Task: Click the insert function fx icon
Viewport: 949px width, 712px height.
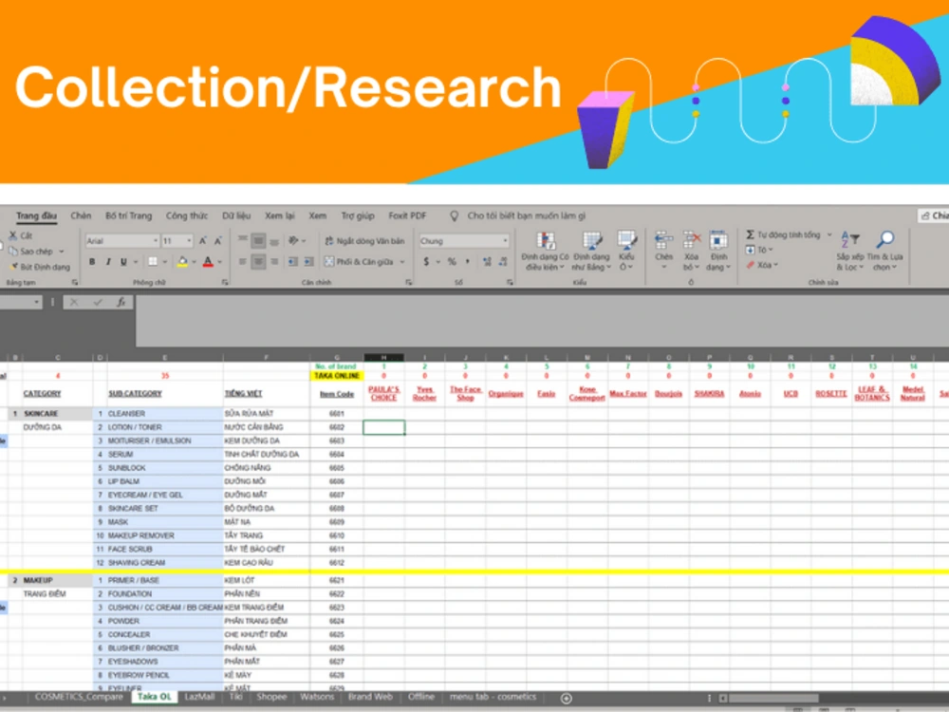Action: click(121, 302)
